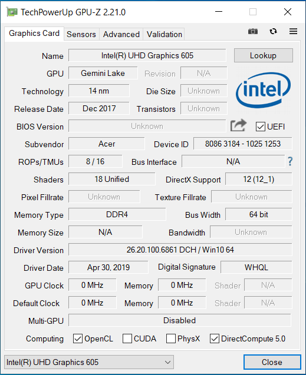
Task: Take a screenshot with the camera icon
Action: (252, 31)
